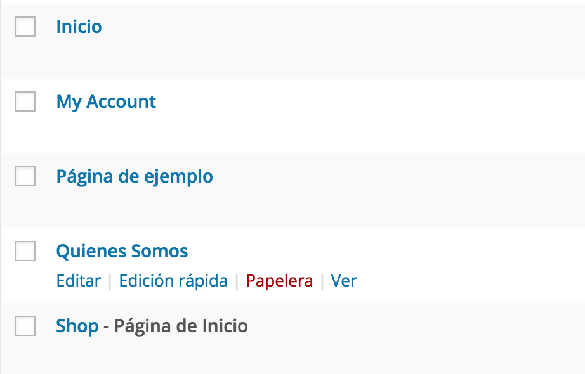Screen dimensions: 585x374
Task: Check the checkbox next to Inicio
Action: coord(25,27)
